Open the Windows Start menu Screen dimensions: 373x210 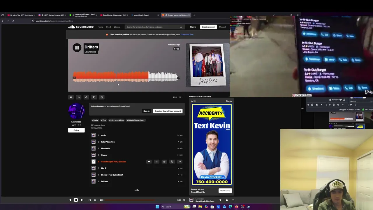click(x=157, y=207)
